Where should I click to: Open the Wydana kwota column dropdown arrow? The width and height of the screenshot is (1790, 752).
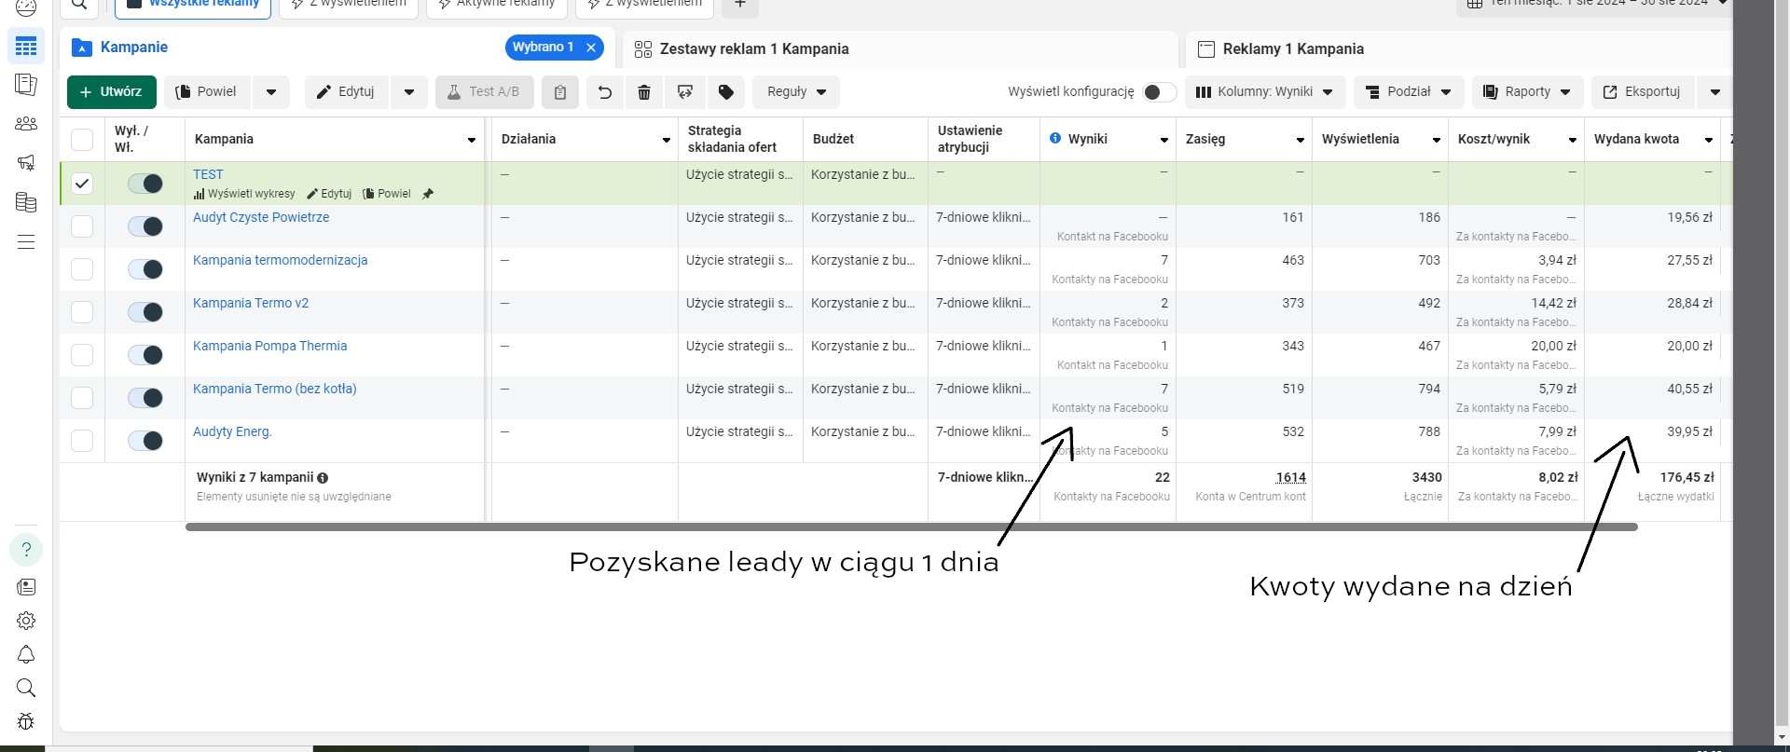point(1708,140)
